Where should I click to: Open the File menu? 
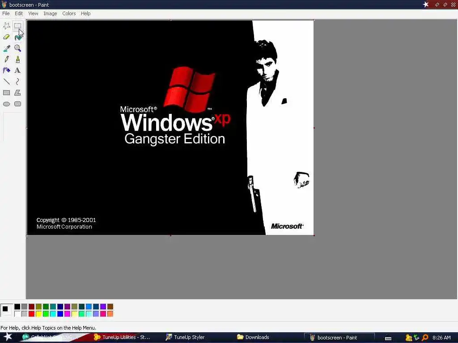(x=6, y=13)
